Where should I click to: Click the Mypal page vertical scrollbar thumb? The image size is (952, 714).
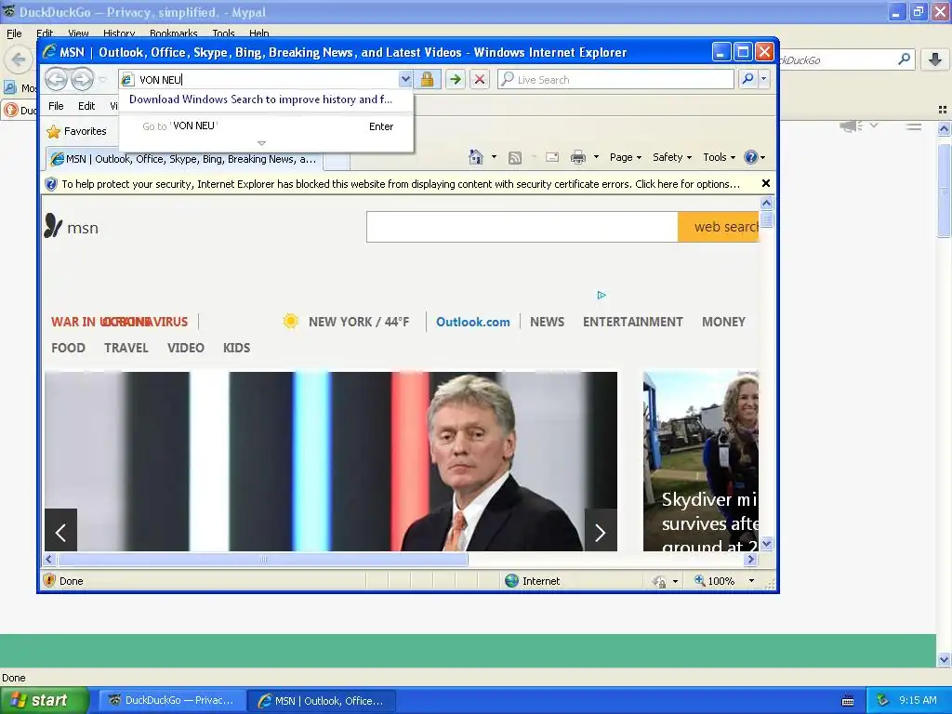click(x=944, y=191)
